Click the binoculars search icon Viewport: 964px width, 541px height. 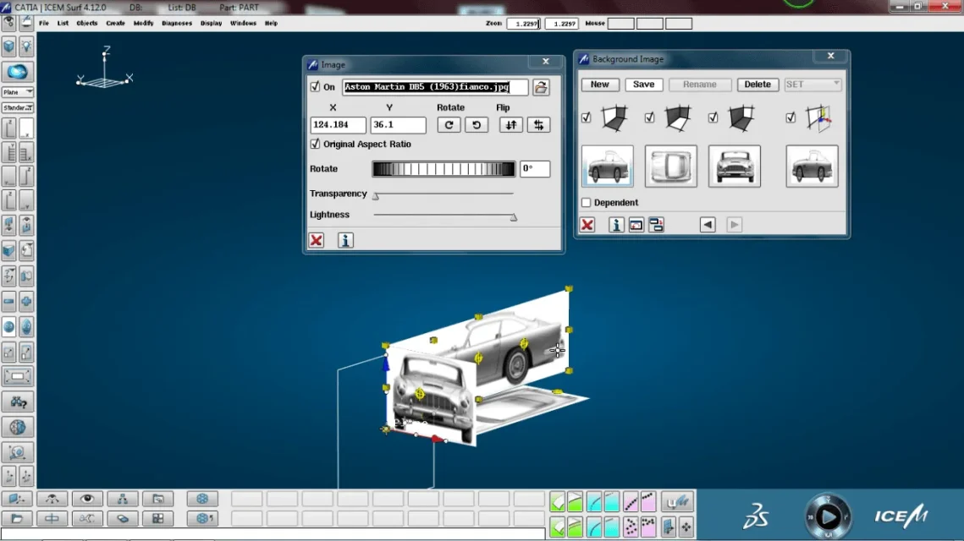coord(18,402)
